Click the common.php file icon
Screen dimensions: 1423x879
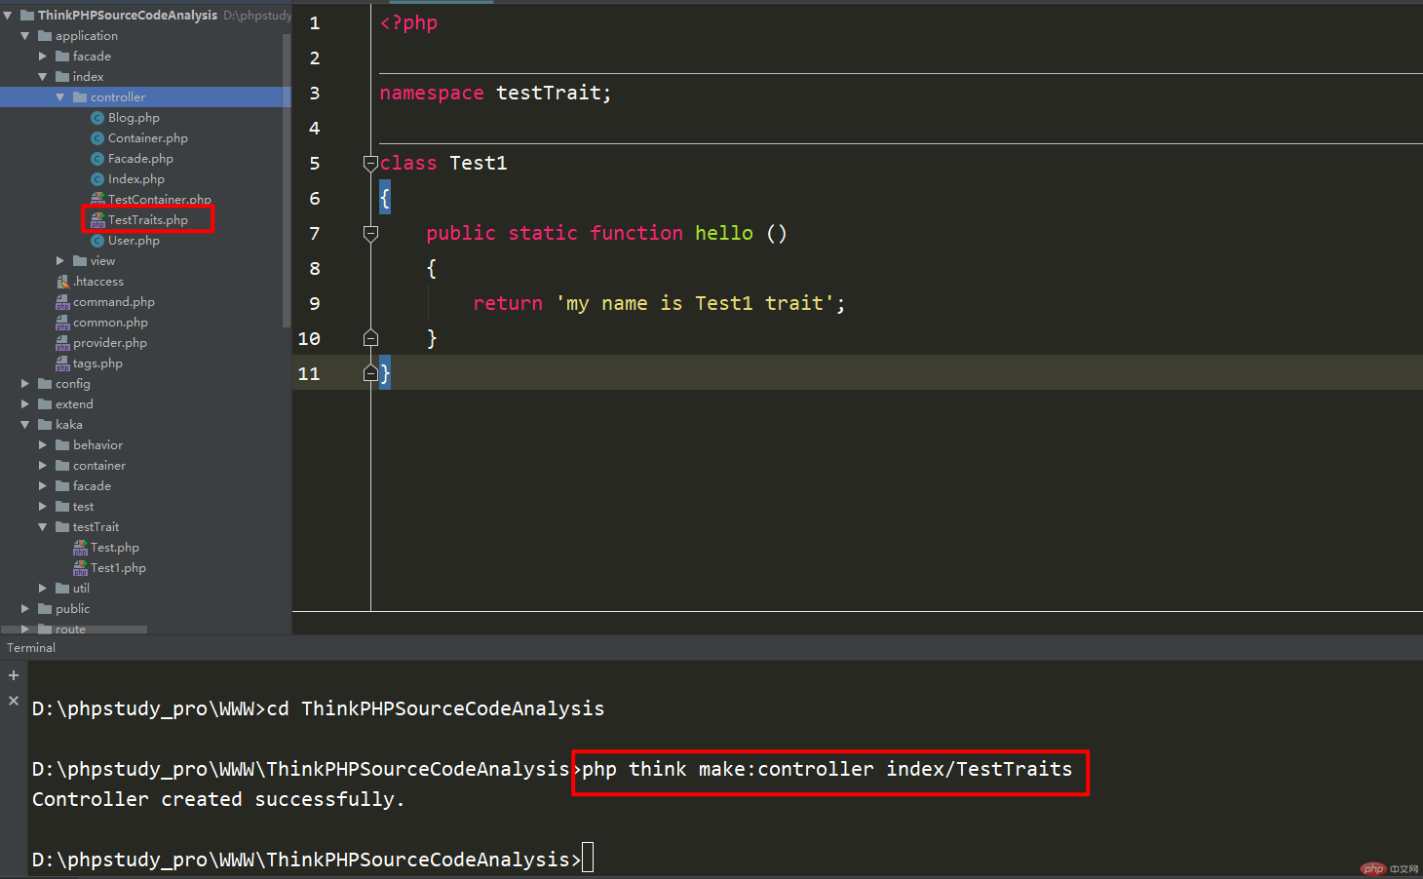tap(62, 323)
